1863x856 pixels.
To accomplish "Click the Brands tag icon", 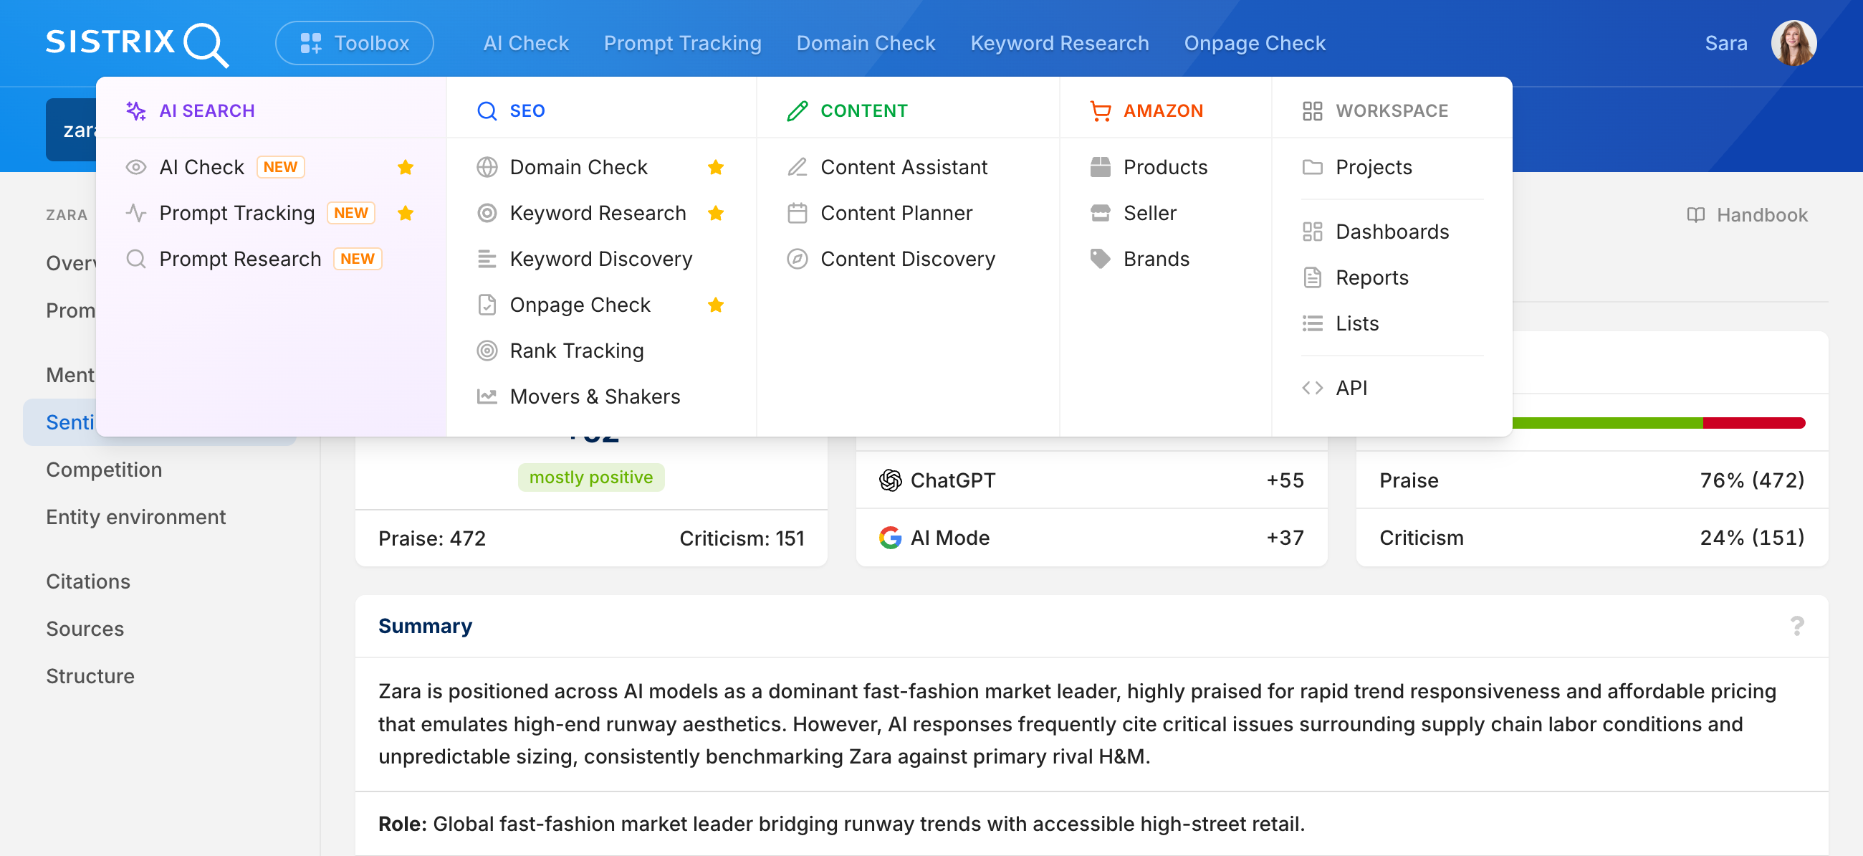I will pyautogui.click(x=1101, y=259).
